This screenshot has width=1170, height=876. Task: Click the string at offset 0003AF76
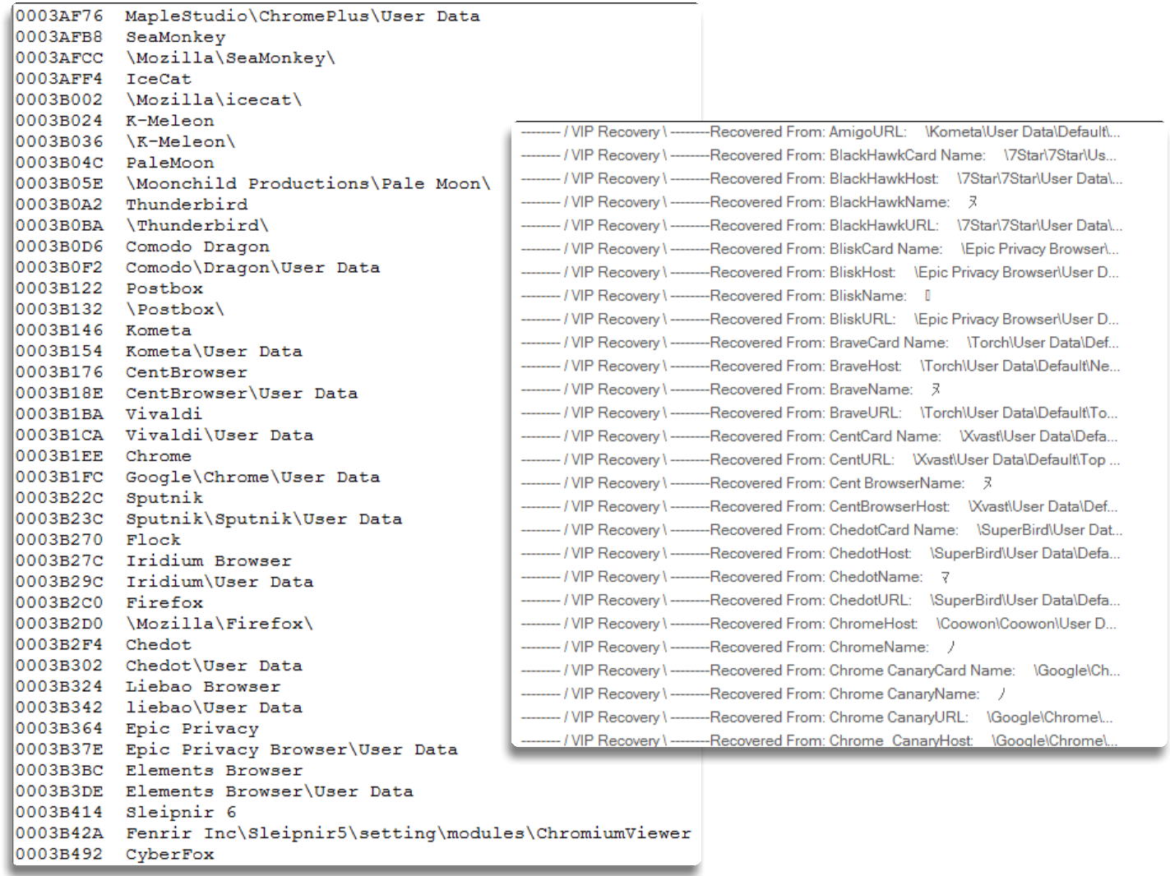click(x=302, y=16)
